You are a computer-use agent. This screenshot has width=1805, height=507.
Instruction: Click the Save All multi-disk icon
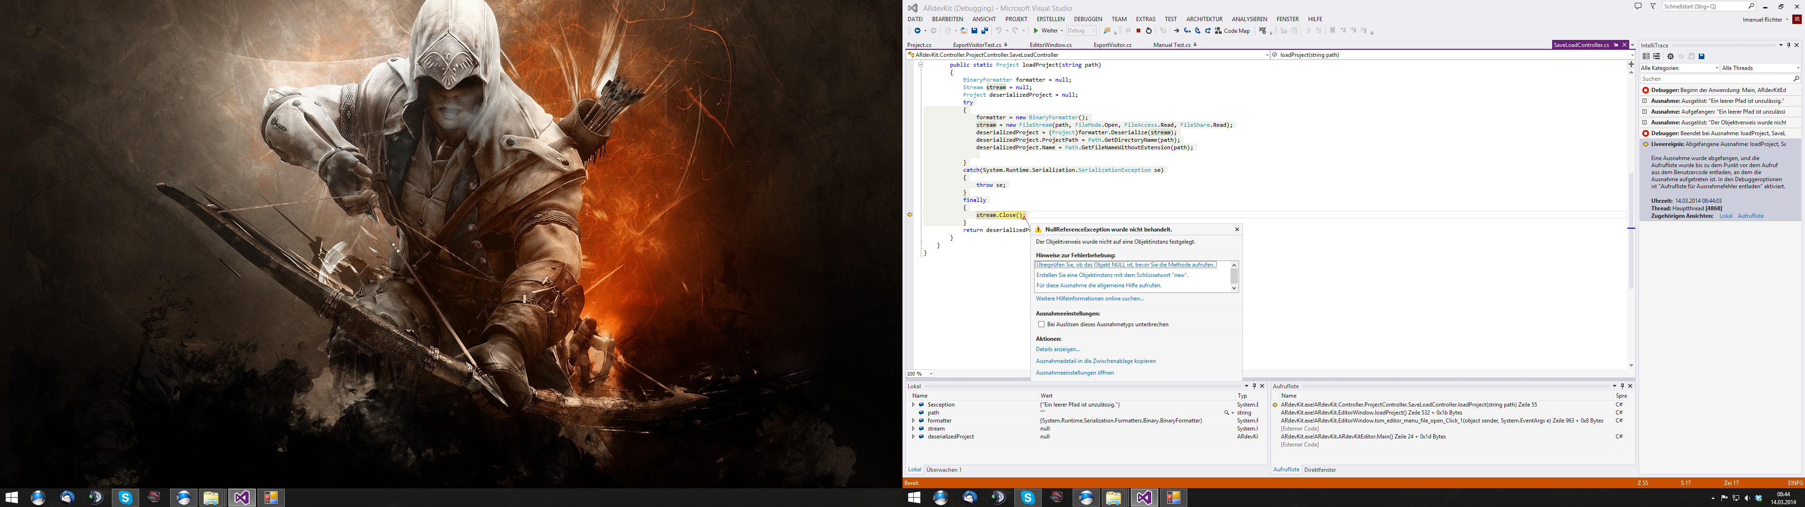985,31
